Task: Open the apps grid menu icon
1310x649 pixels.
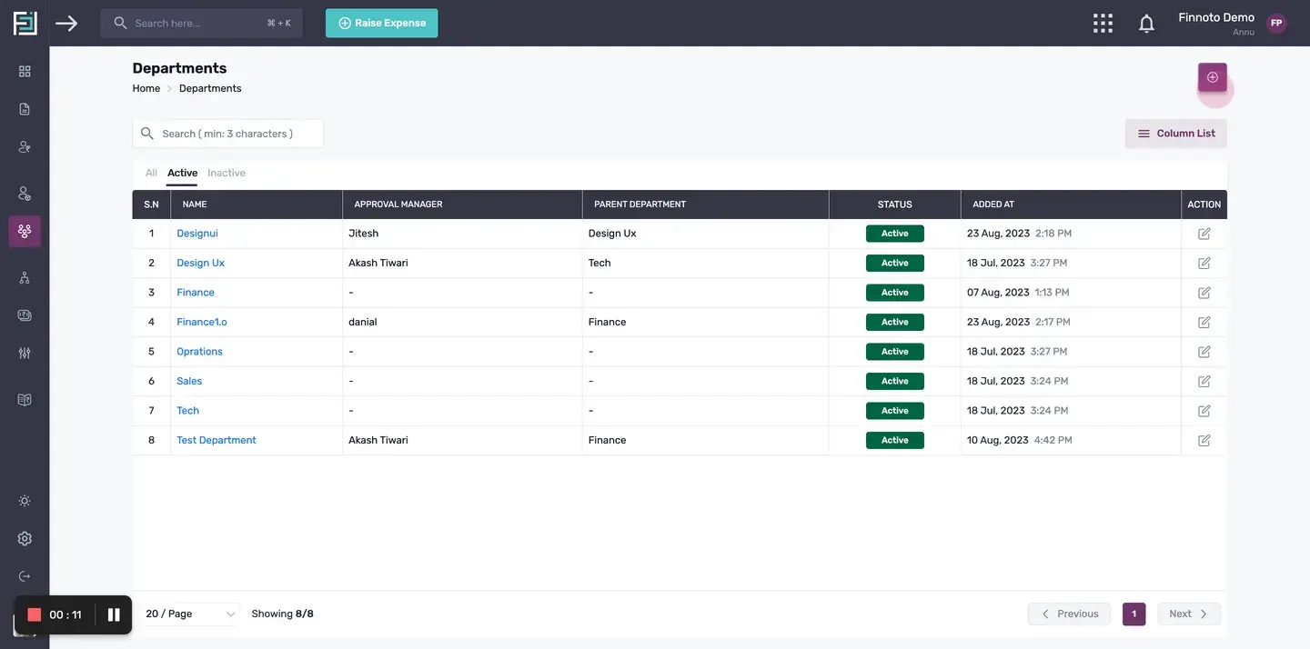Action: [1103, 23]
